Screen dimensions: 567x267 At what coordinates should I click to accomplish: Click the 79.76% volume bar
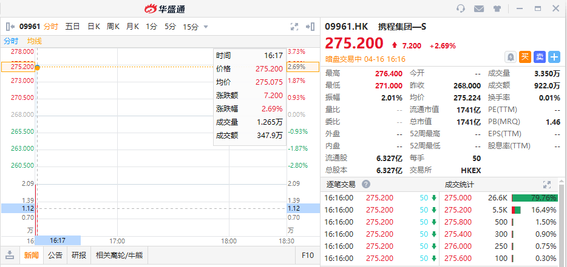535,198
